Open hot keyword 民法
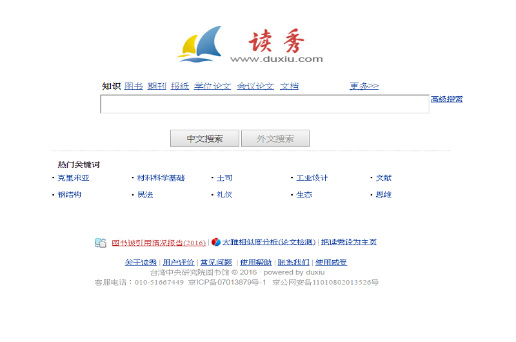Image resolution: width=516 pixels, height=342 pixels. click(x=145, y=194)
